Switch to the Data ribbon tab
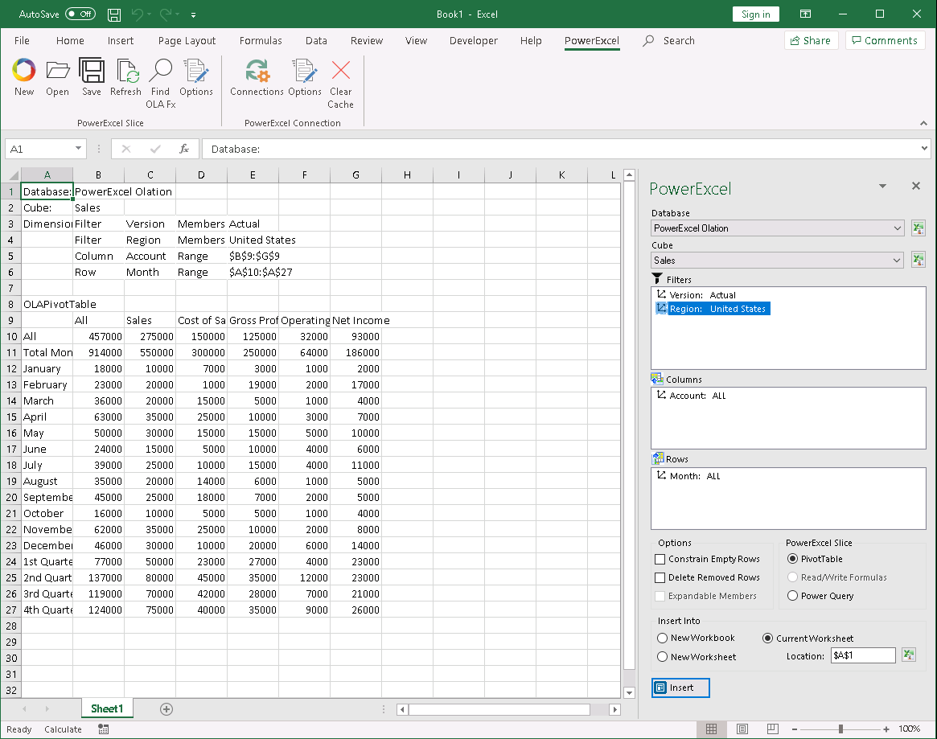The width and height of the screenshot is (937, 739). [316, 41]
